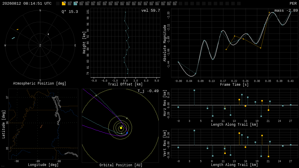Click the PER shower label
The width and height of the screenshot is (299, 168).
[x=293, y=3]
